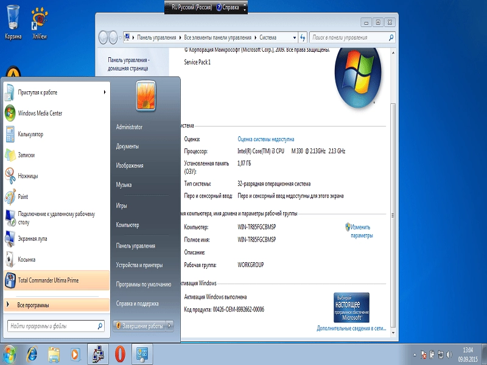Screen dimensions: 487x365
Task: Open Изображения from the Start menu
Action: (130, 165)
